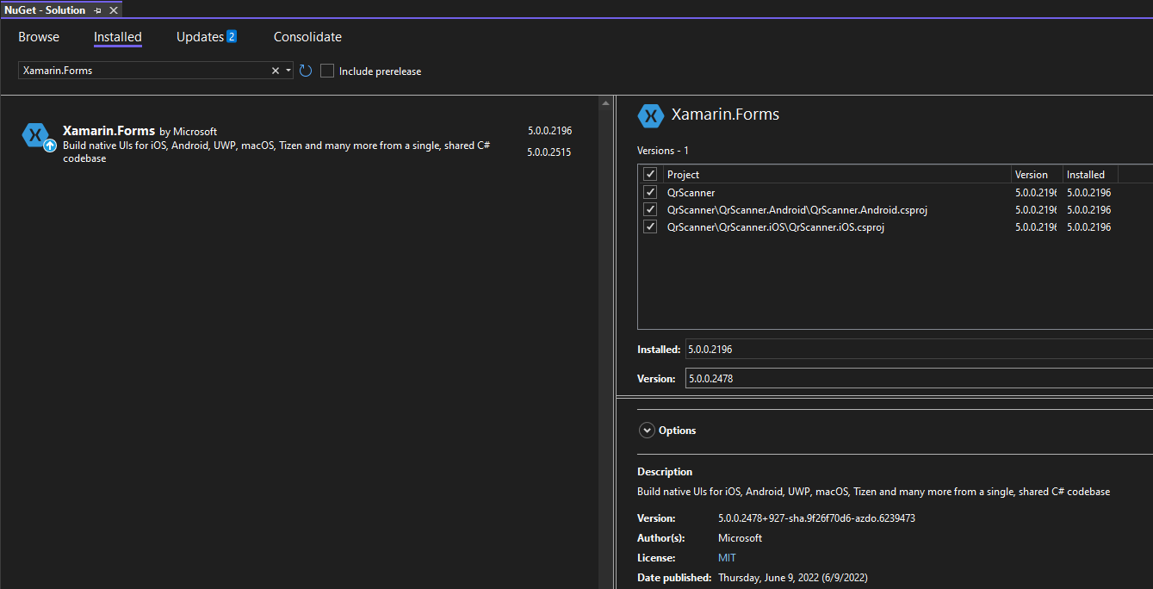Click scroll-up arrow of package list
Viewport: 1153px width, 589px height.
tap(606, 103)
